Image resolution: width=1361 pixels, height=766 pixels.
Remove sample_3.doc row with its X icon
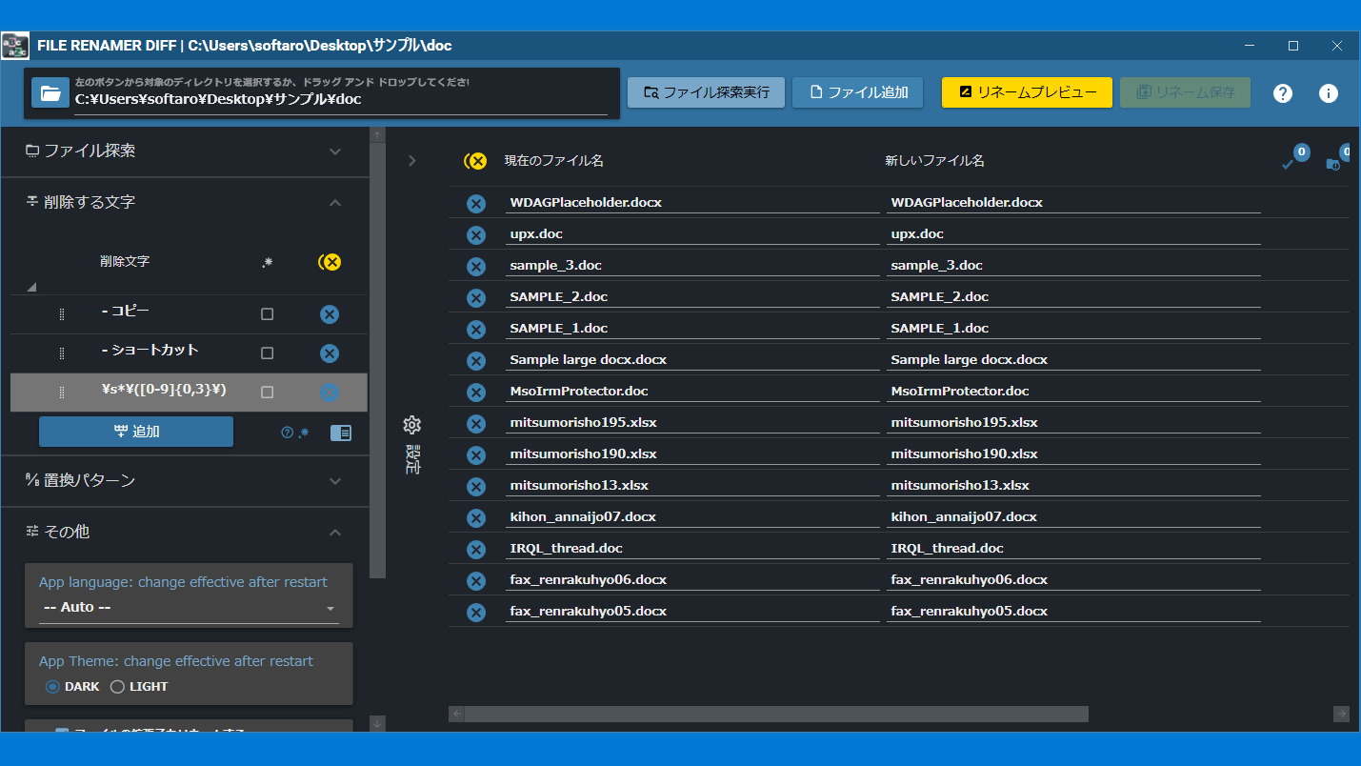(x=476, y=266)
